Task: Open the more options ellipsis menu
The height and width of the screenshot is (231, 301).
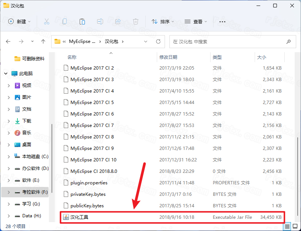Action: (x=222, y=21)
